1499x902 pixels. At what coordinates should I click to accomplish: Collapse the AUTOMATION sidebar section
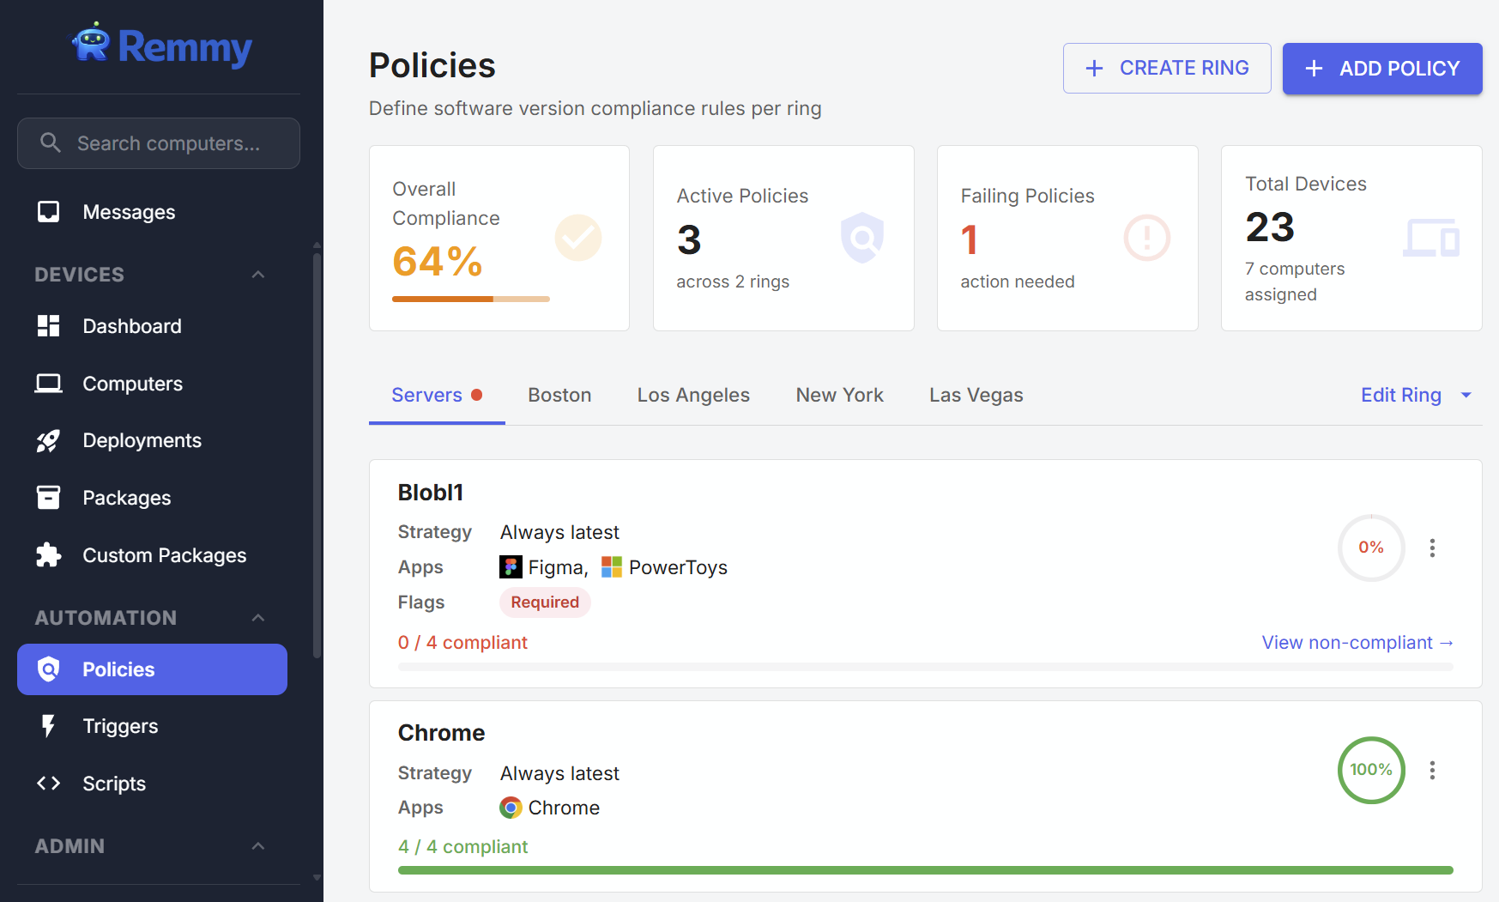(x=258, y=617)
